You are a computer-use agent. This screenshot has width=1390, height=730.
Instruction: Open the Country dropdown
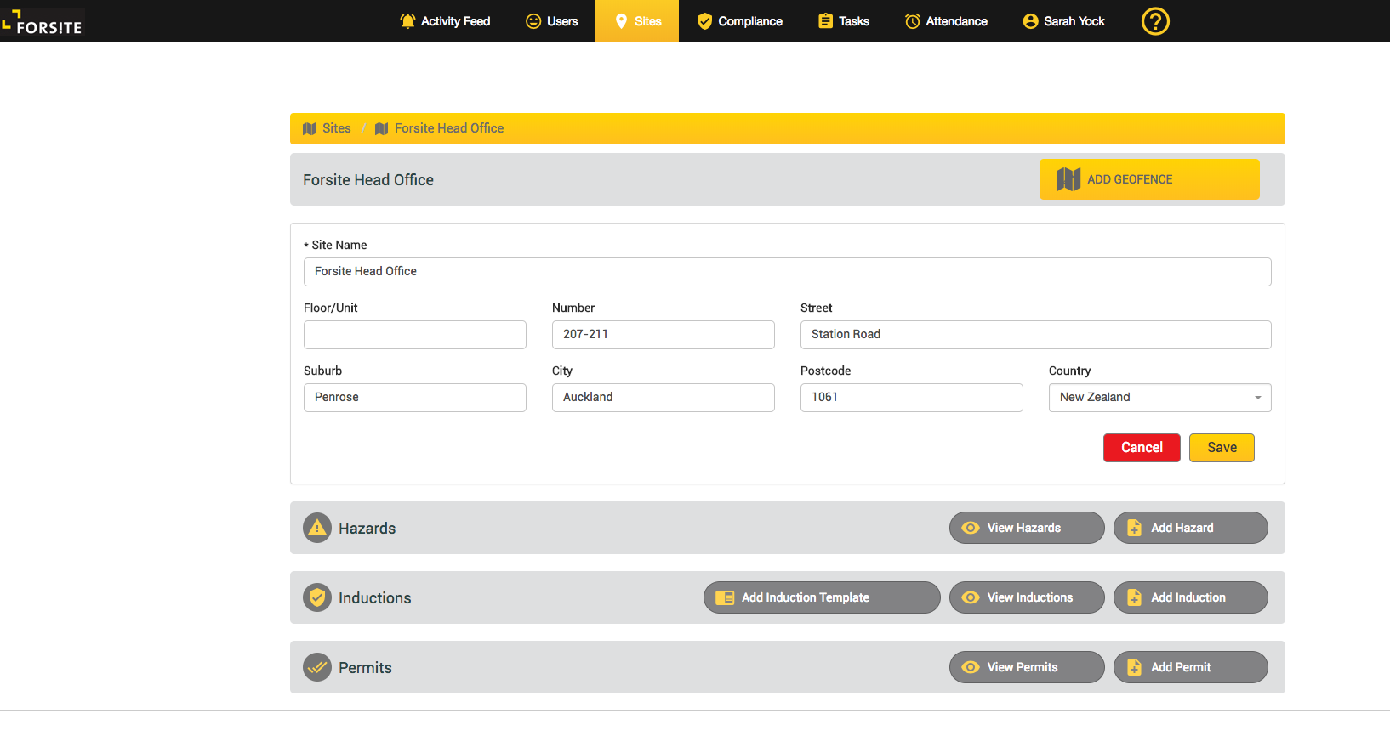1159,398
